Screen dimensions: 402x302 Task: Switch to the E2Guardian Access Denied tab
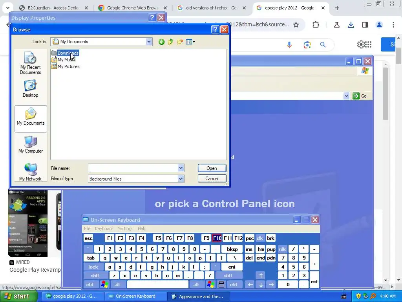tap(54, 8)
